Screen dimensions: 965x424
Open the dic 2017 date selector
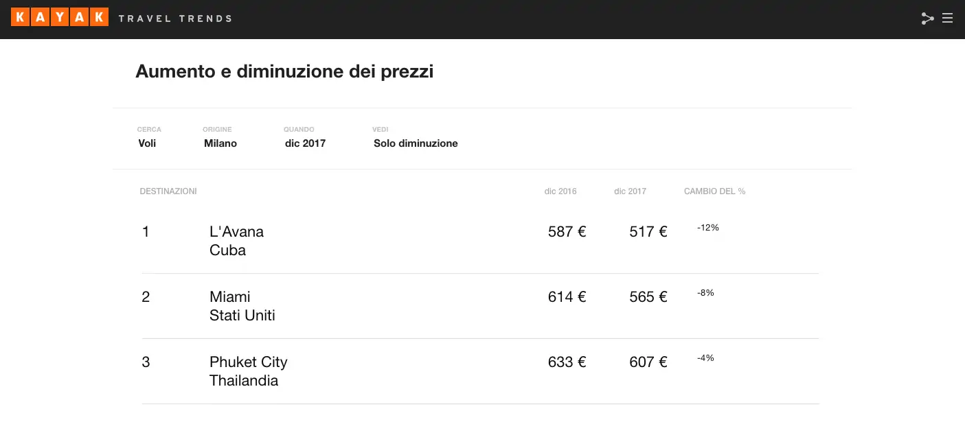point(305,143)
